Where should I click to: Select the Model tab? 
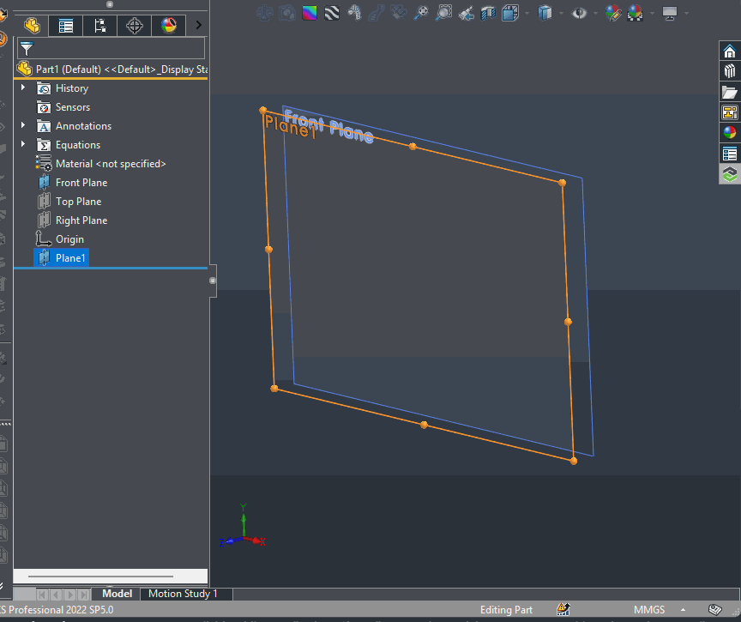(x=117, y=594)
